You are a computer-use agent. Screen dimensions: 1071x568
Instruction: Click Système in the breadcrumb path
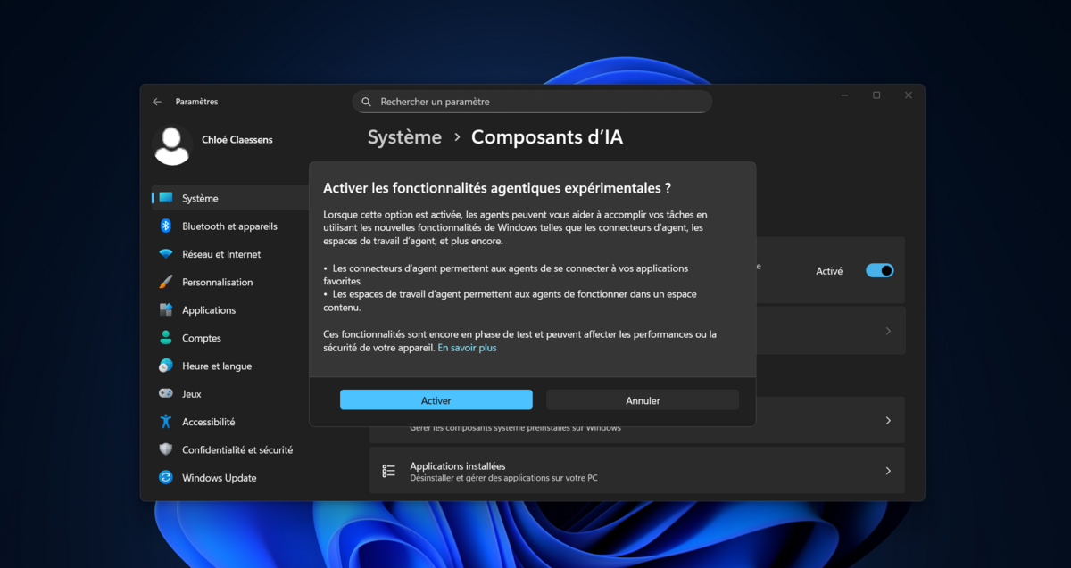coord(404,137)
